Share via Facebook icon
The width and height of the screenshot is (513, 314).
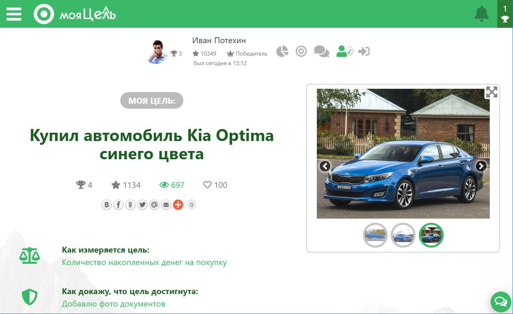pos(119,204)
